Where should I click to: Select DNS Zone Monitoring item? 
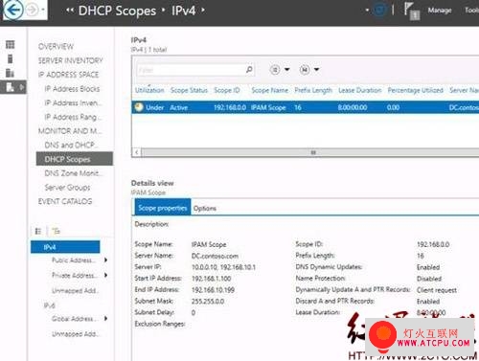click(73, 173)
